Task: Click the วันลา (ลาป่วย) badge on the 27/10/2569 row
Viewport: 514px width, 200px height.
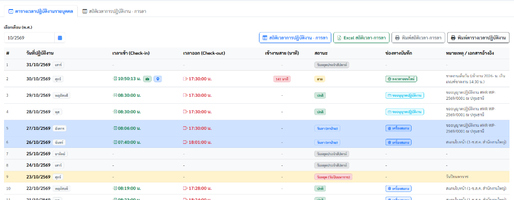Action: (x=327, y=128)
